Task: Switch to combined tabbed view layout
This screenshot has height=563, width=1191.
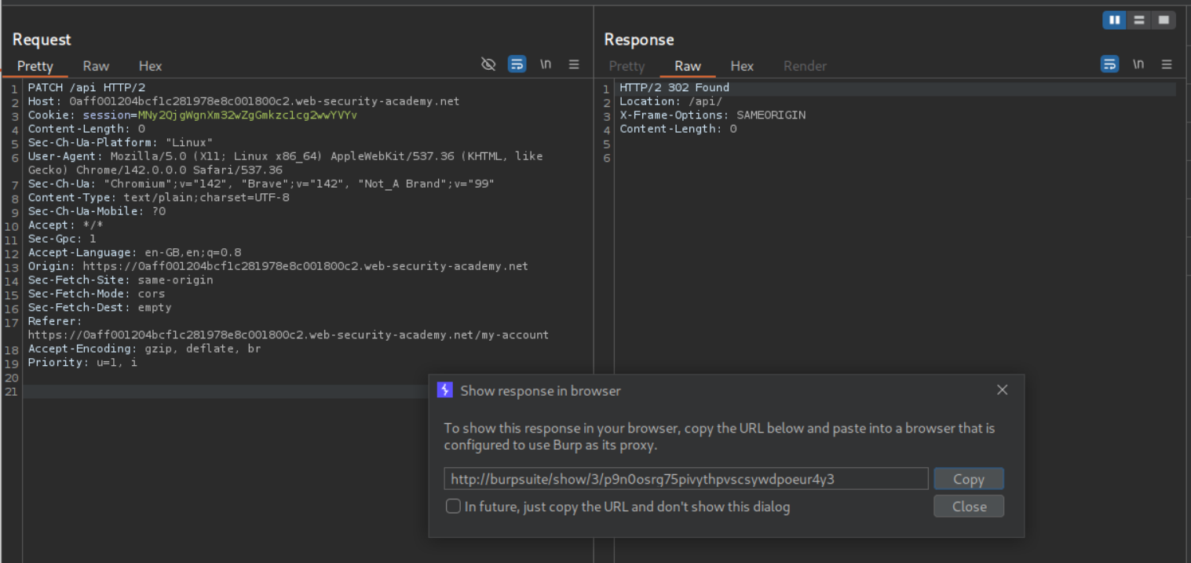Action: point(1164,20)
